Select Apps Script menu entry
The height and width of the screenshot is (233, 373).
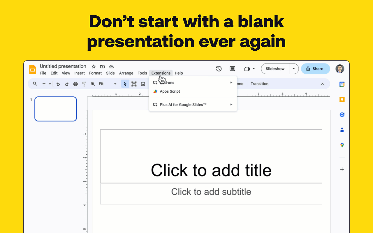pos(193,91)
